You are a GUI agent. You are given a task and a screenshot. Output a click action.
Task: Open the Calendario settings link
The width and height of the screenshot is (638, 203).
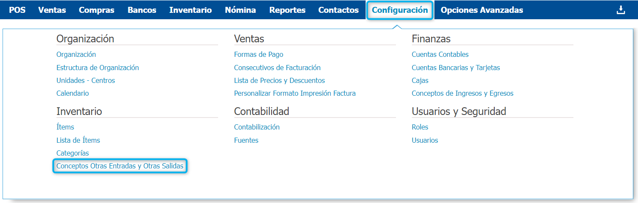pyautogui.click(x=73, y=93)
